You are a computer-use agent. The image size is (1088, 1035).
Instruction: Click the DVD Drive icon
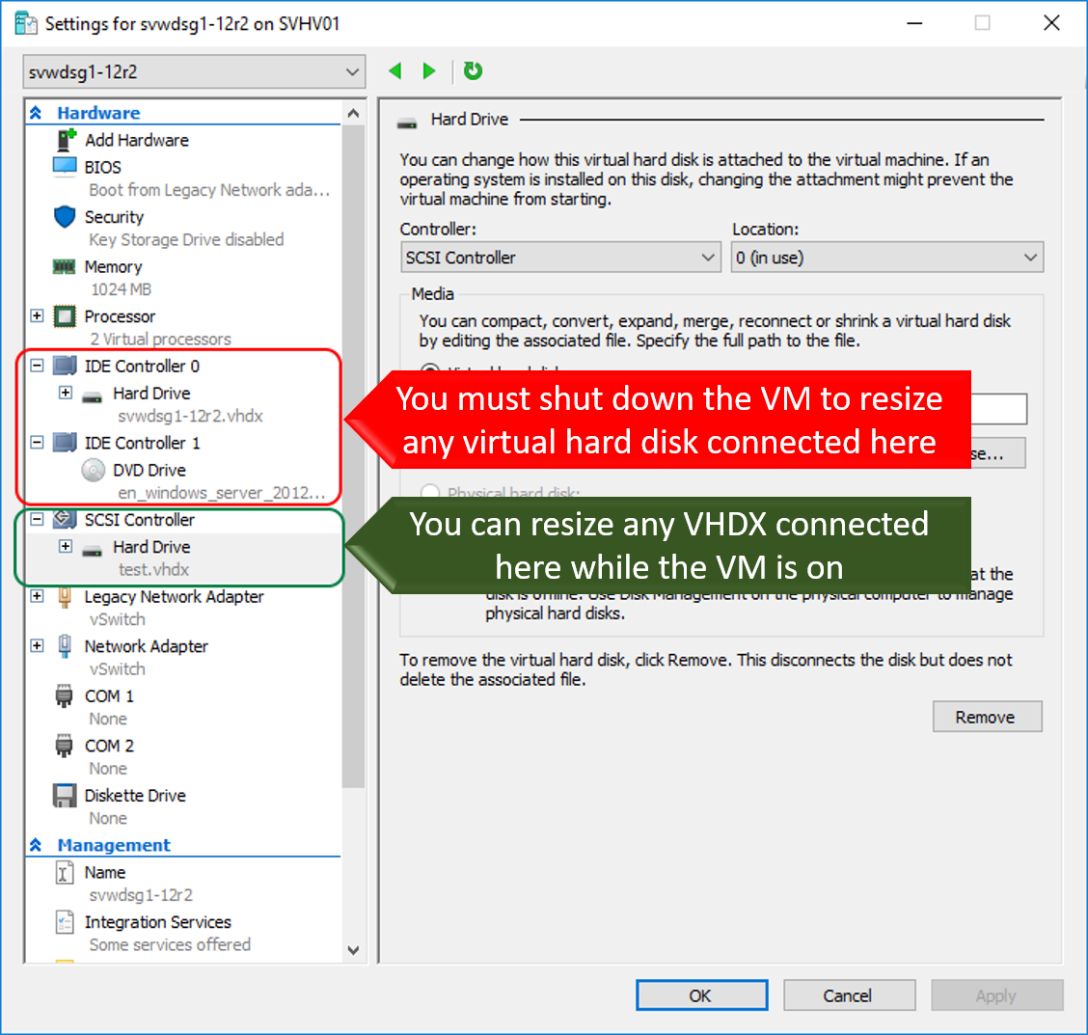tap(93, 470)
